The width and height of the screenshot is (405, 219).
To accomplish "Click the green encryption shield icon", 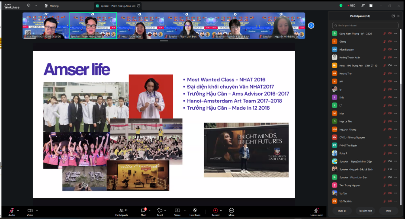I will 341,6.
